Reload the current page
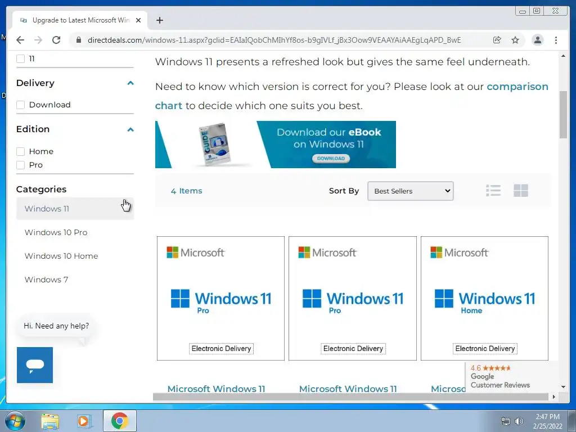The width and height of the screenshot is (576, 432). pyautogui.click(x=56, y=40)
